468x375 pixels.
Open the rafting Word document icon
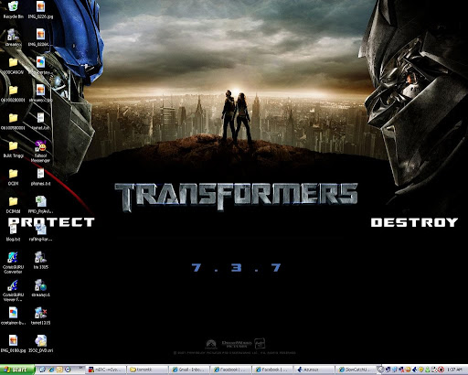click(40, 232)
